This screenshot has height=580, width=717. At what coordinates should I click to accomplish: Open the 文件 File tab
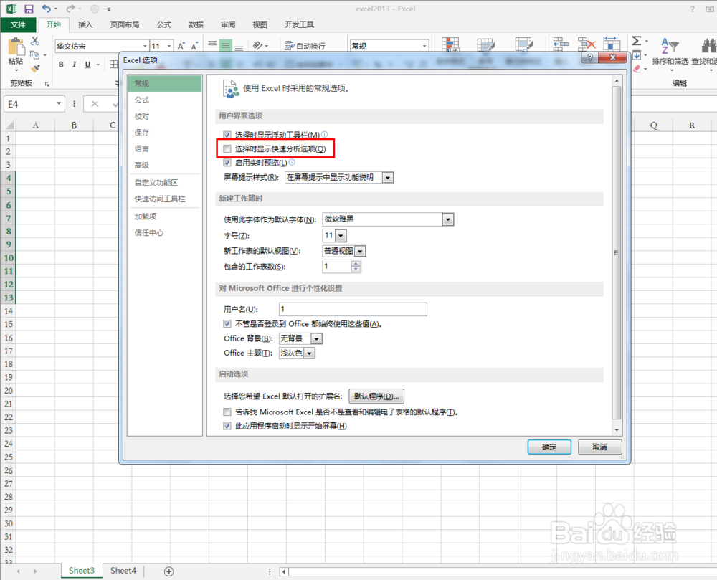[x=18, y=24]
